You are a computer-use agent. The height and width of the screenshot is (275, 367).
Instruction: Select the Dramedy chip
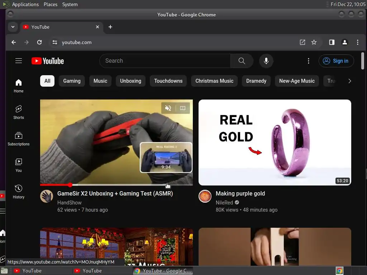click(x=256, y=81)
